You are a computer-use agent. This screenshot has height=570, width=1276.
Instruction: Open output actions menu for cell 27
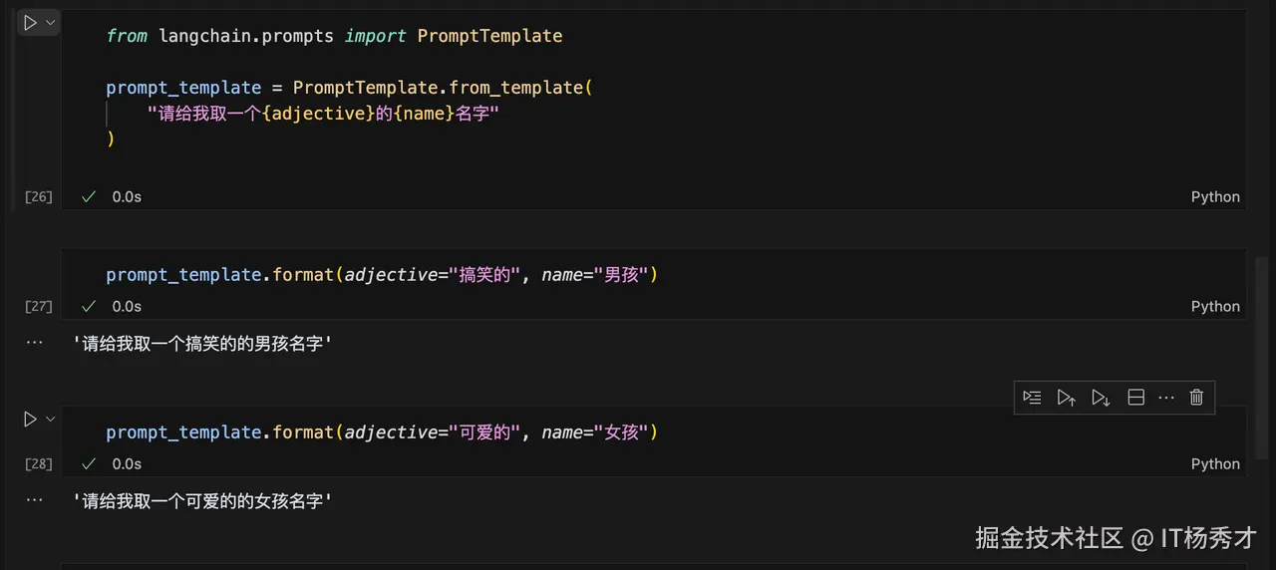point(34,342)
